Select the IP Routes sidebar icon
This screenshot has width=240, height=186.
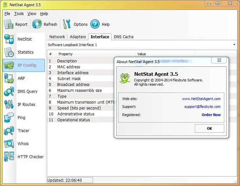[x=9, y=104]
